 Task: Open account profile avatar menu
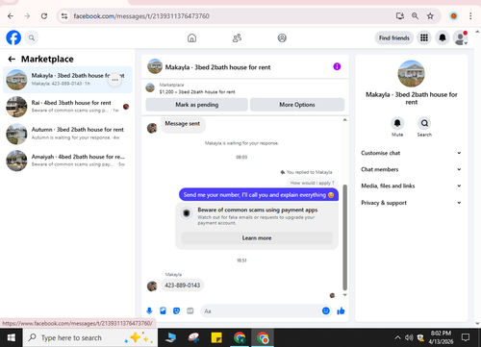click(460, 37)
